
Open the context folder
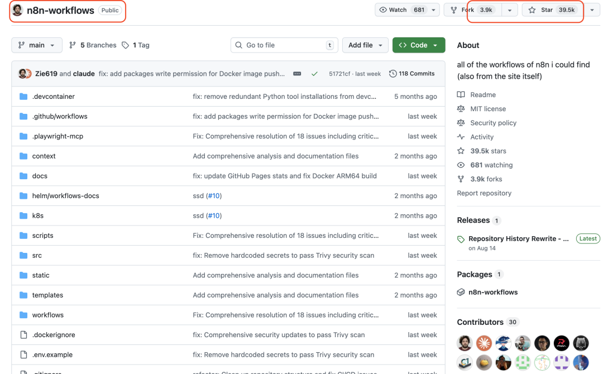coord(44,156)
